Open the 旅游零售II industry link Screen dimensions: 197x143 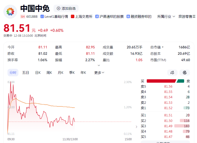[x=187, y=17]
